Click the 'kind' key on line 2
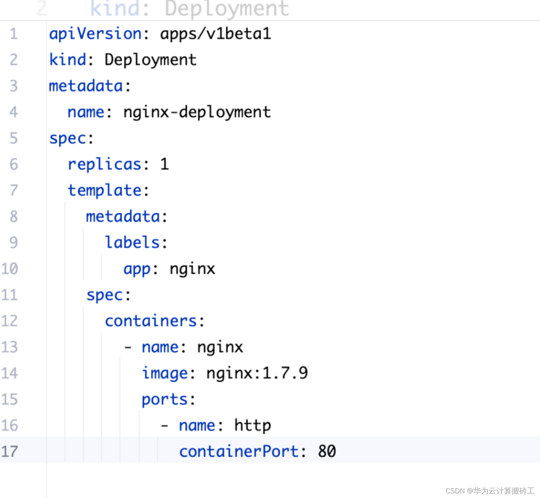Viewport: 540px width, 498px height. (68, 60)
